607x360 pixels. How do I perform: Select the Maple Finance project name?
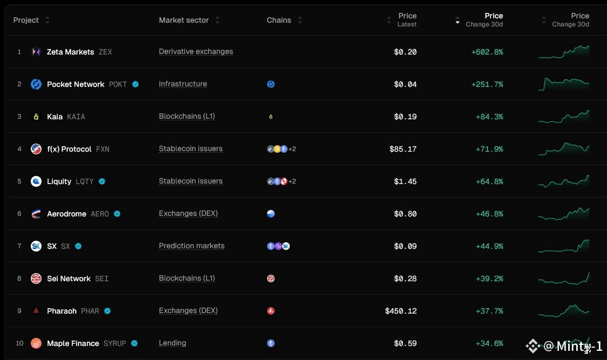point(73,343)
